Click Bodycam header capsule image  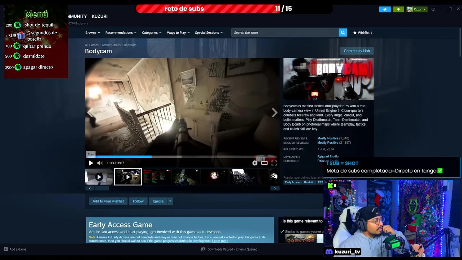328,79
